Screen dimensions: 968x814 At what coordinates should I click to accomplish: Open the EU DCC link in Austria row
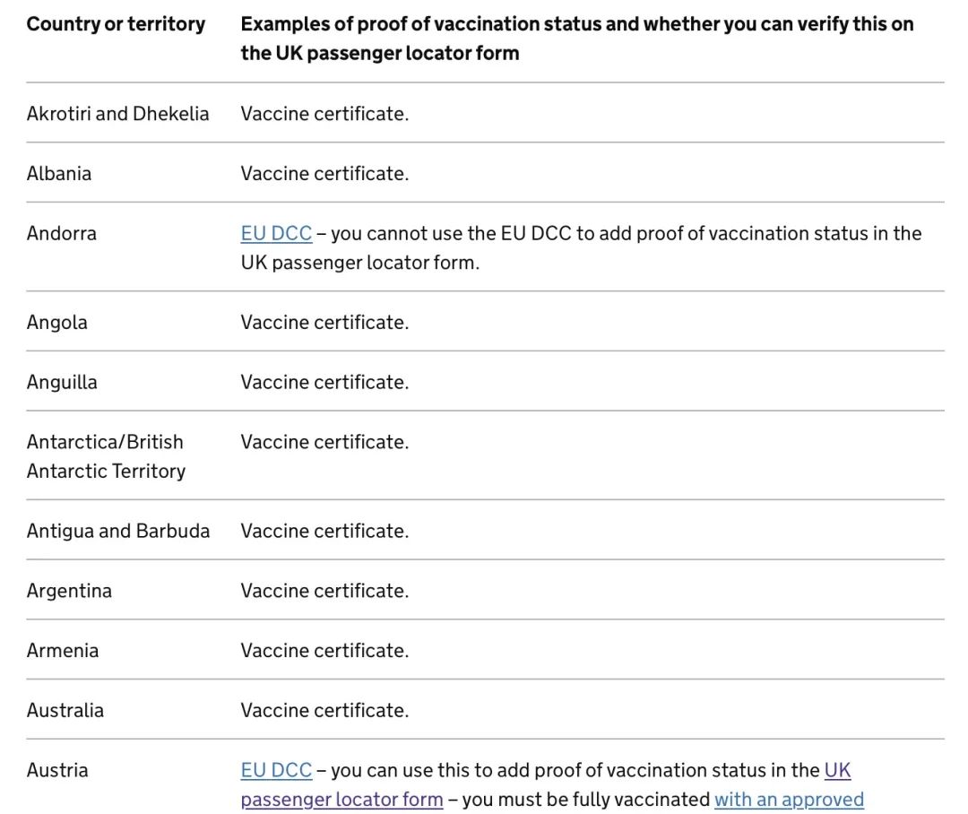(x=276, y=770)
